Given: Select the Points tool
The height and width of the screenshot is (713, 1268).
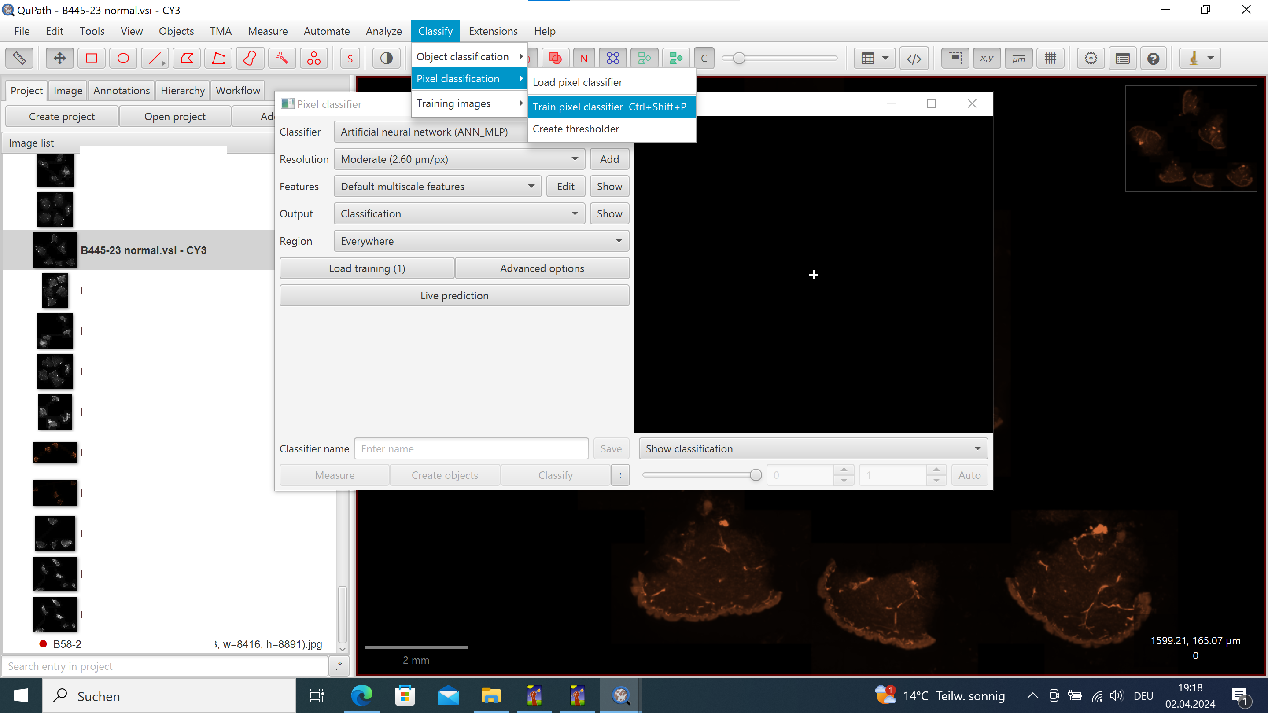Looking at the screenshot, I should point(313,58).
